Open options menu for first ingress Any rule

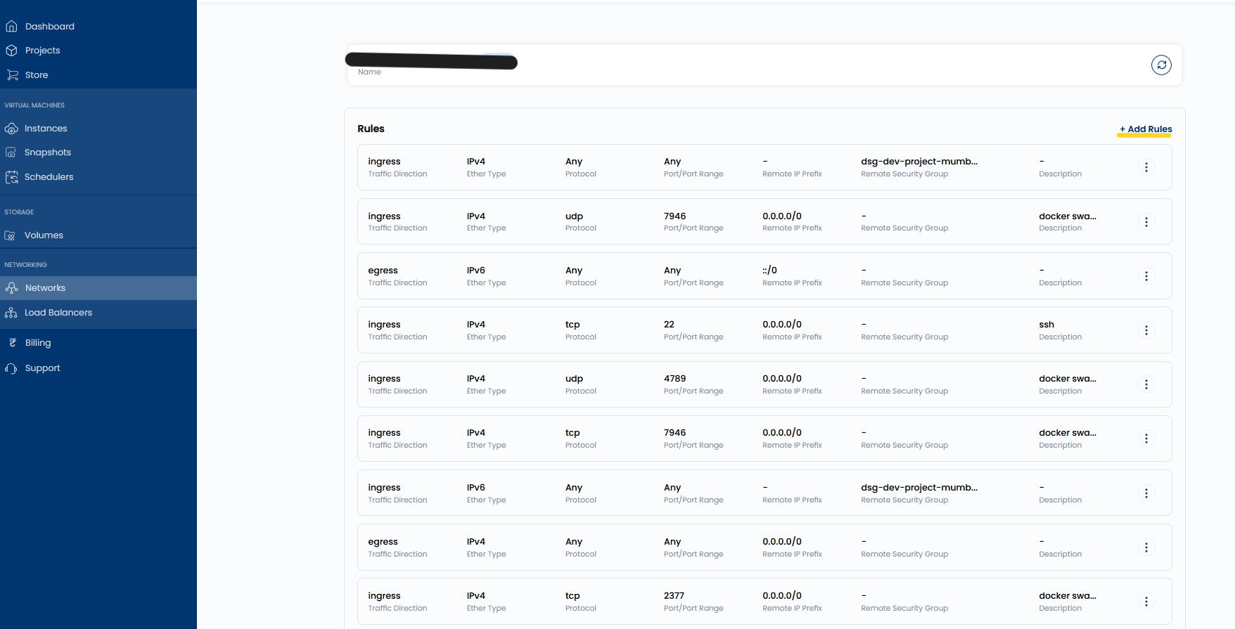coord(1146,167)
